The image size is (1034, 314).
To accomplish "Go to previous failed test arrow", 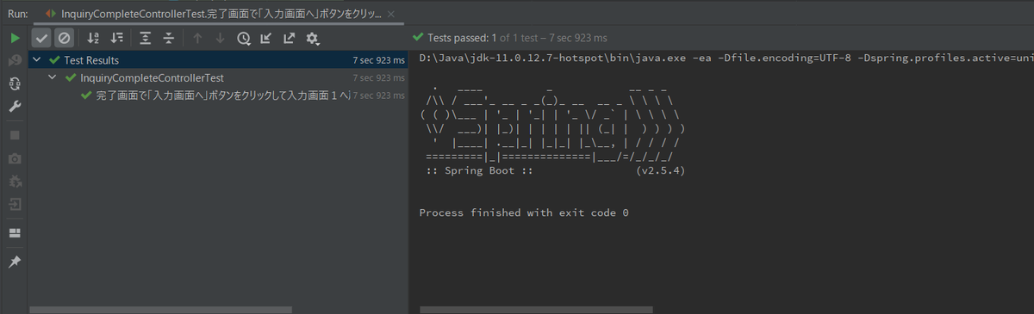I will [197, 38].
